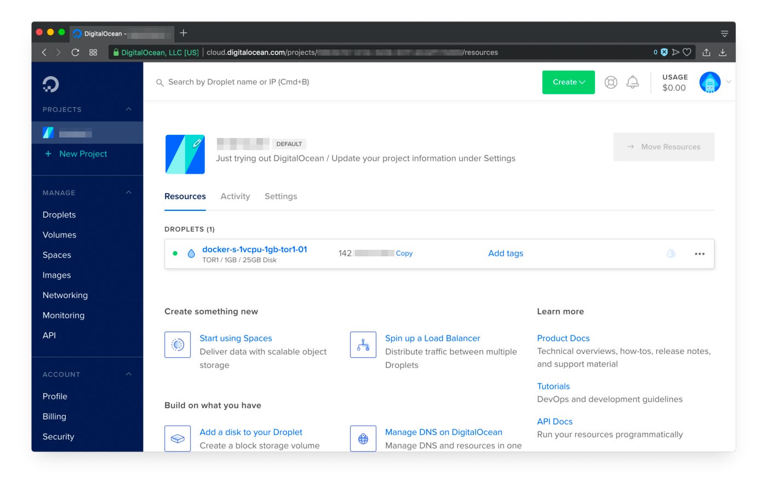Reload the page with the refresh icon
This screenshot has width=767, height=493.
pyautogui.click(x=76, y=52)
